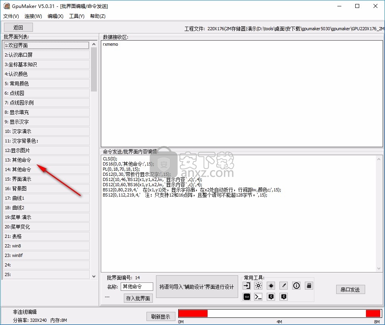Click the SD card icon in 常用工具

click(x=309, y=286)
